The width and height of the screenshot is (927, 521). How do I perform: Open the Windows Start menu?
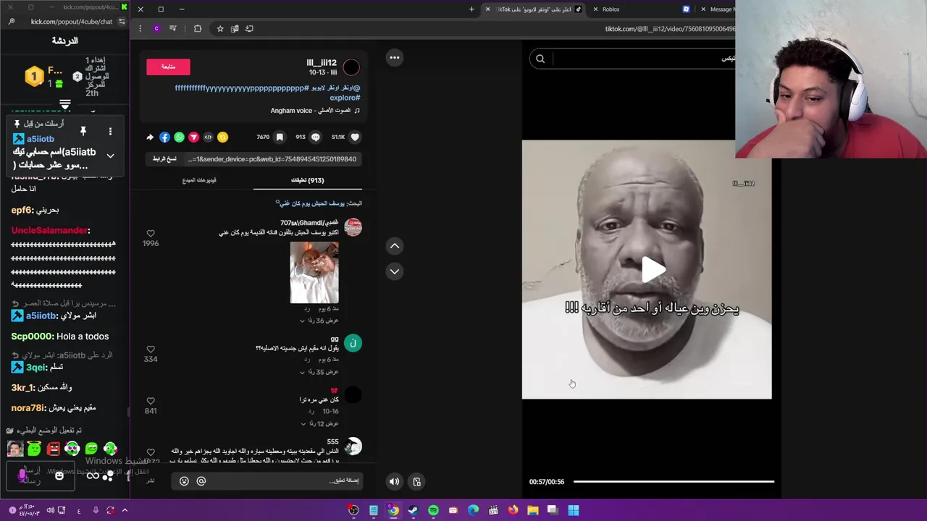point(573,510)
